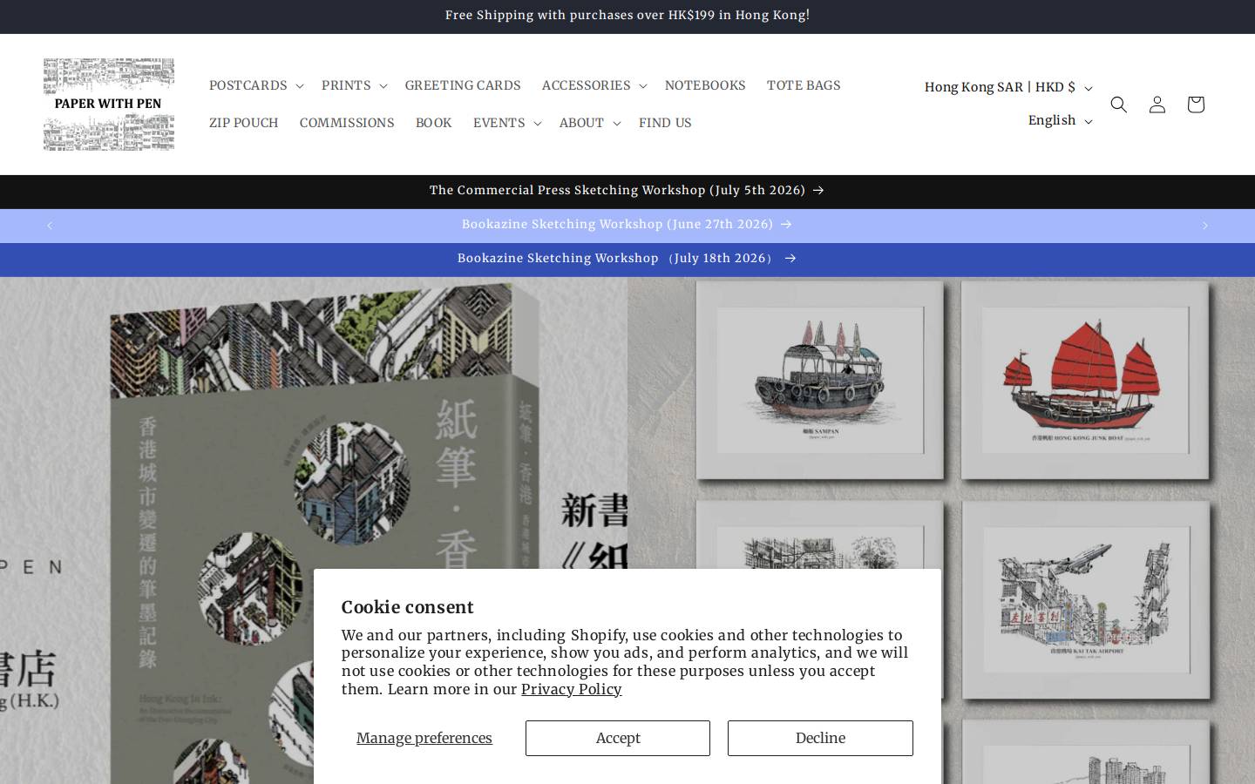Click the Sampan boat print thumbnail

click(820, 379)
